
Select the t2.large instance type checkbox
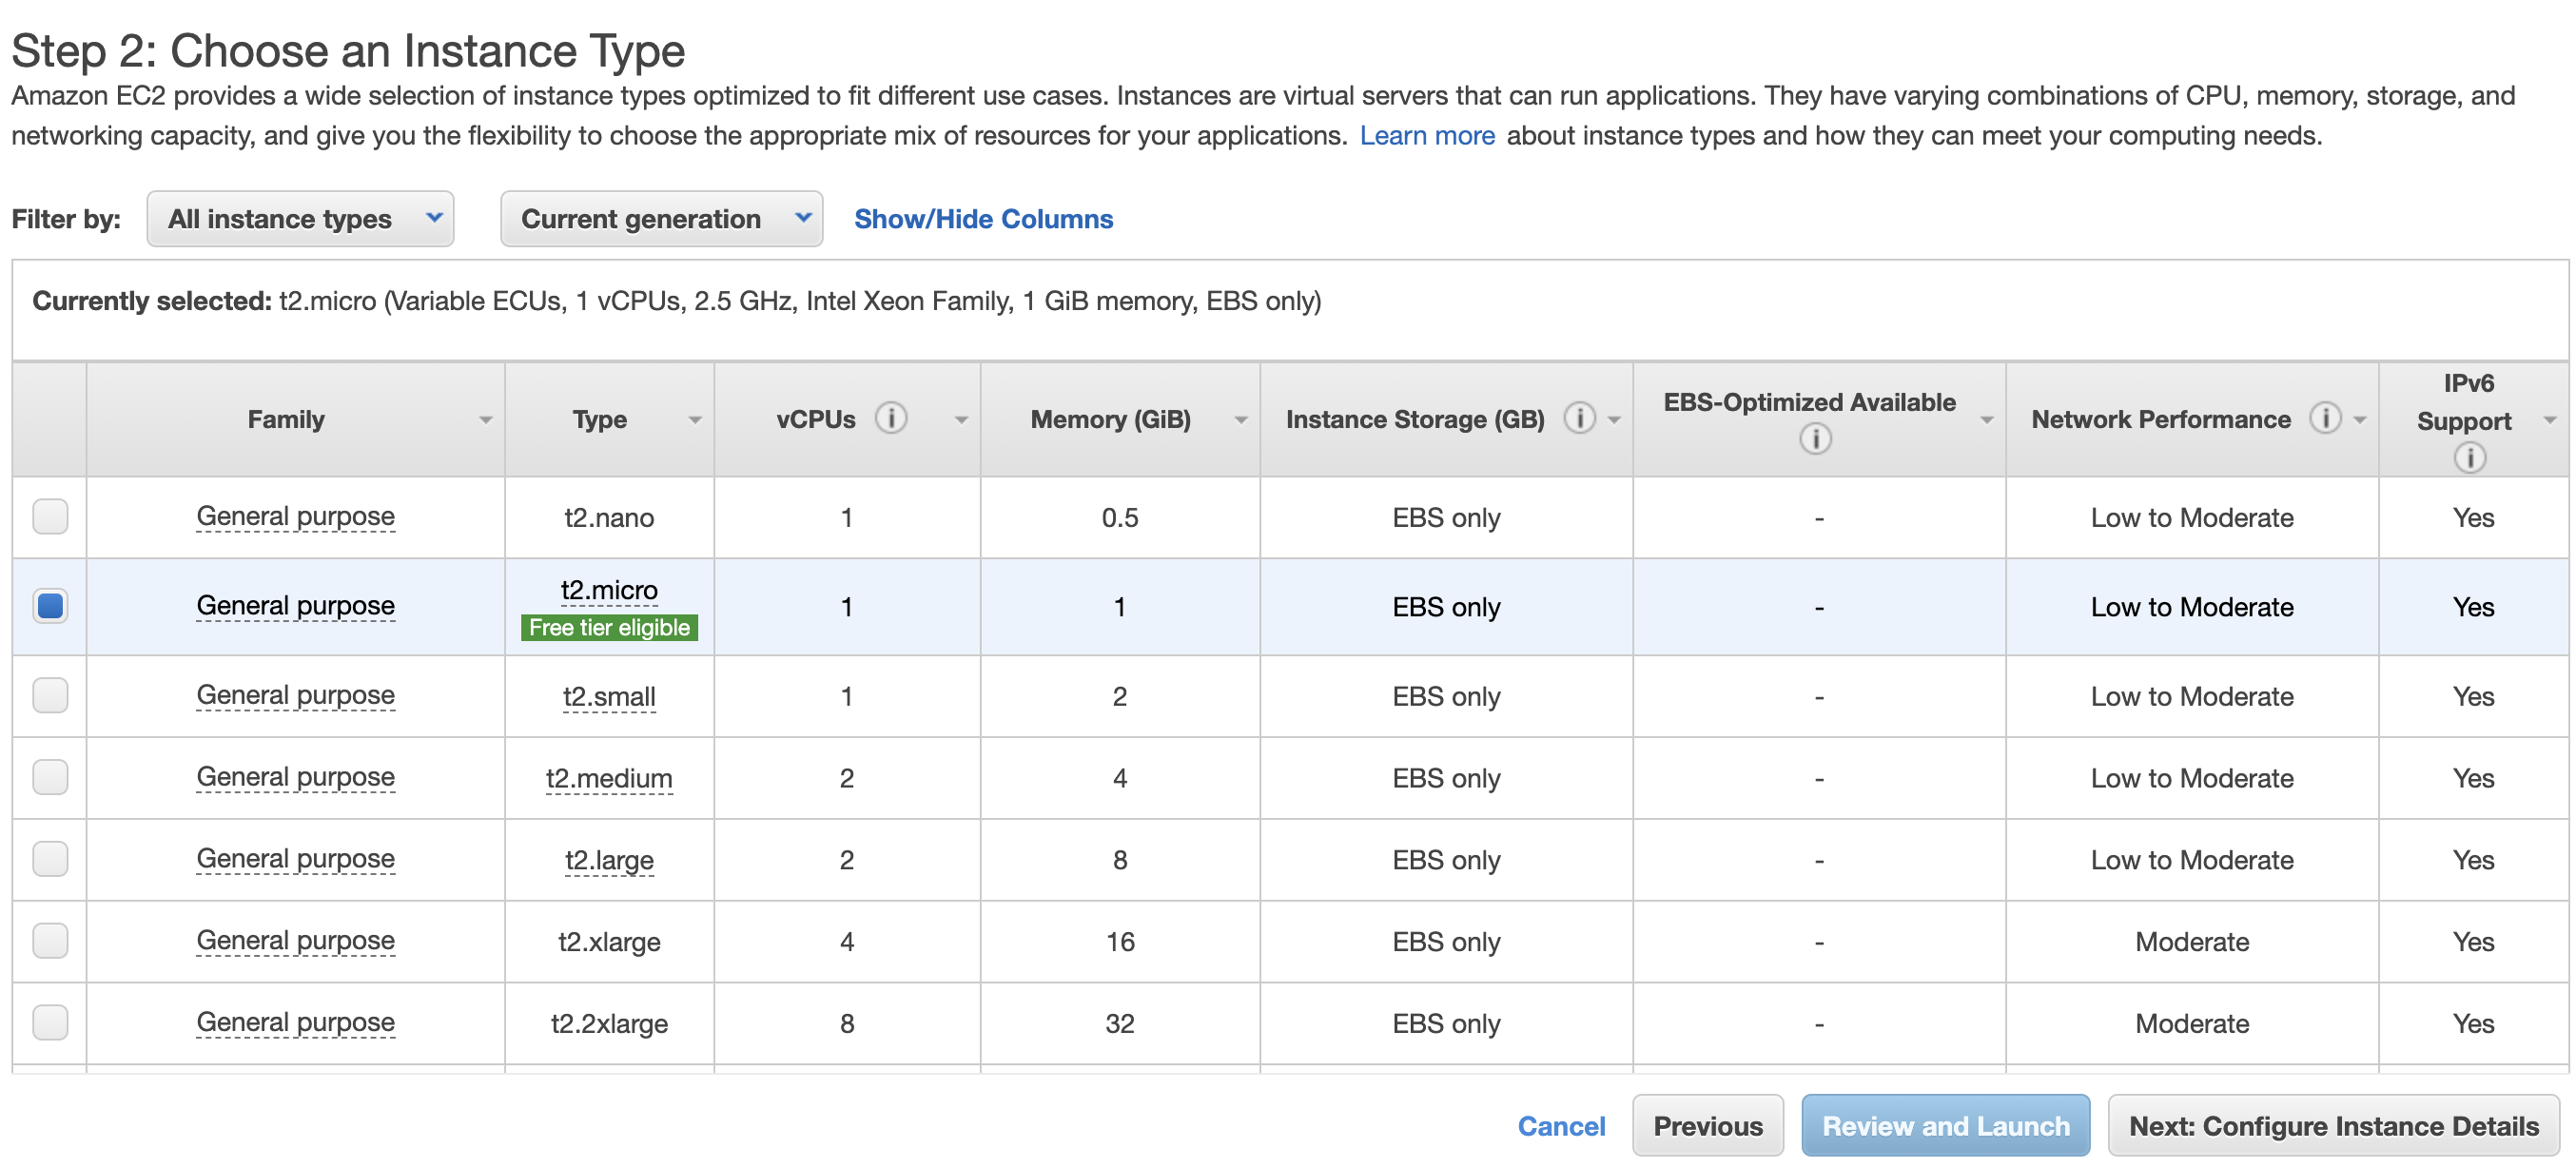48,858
